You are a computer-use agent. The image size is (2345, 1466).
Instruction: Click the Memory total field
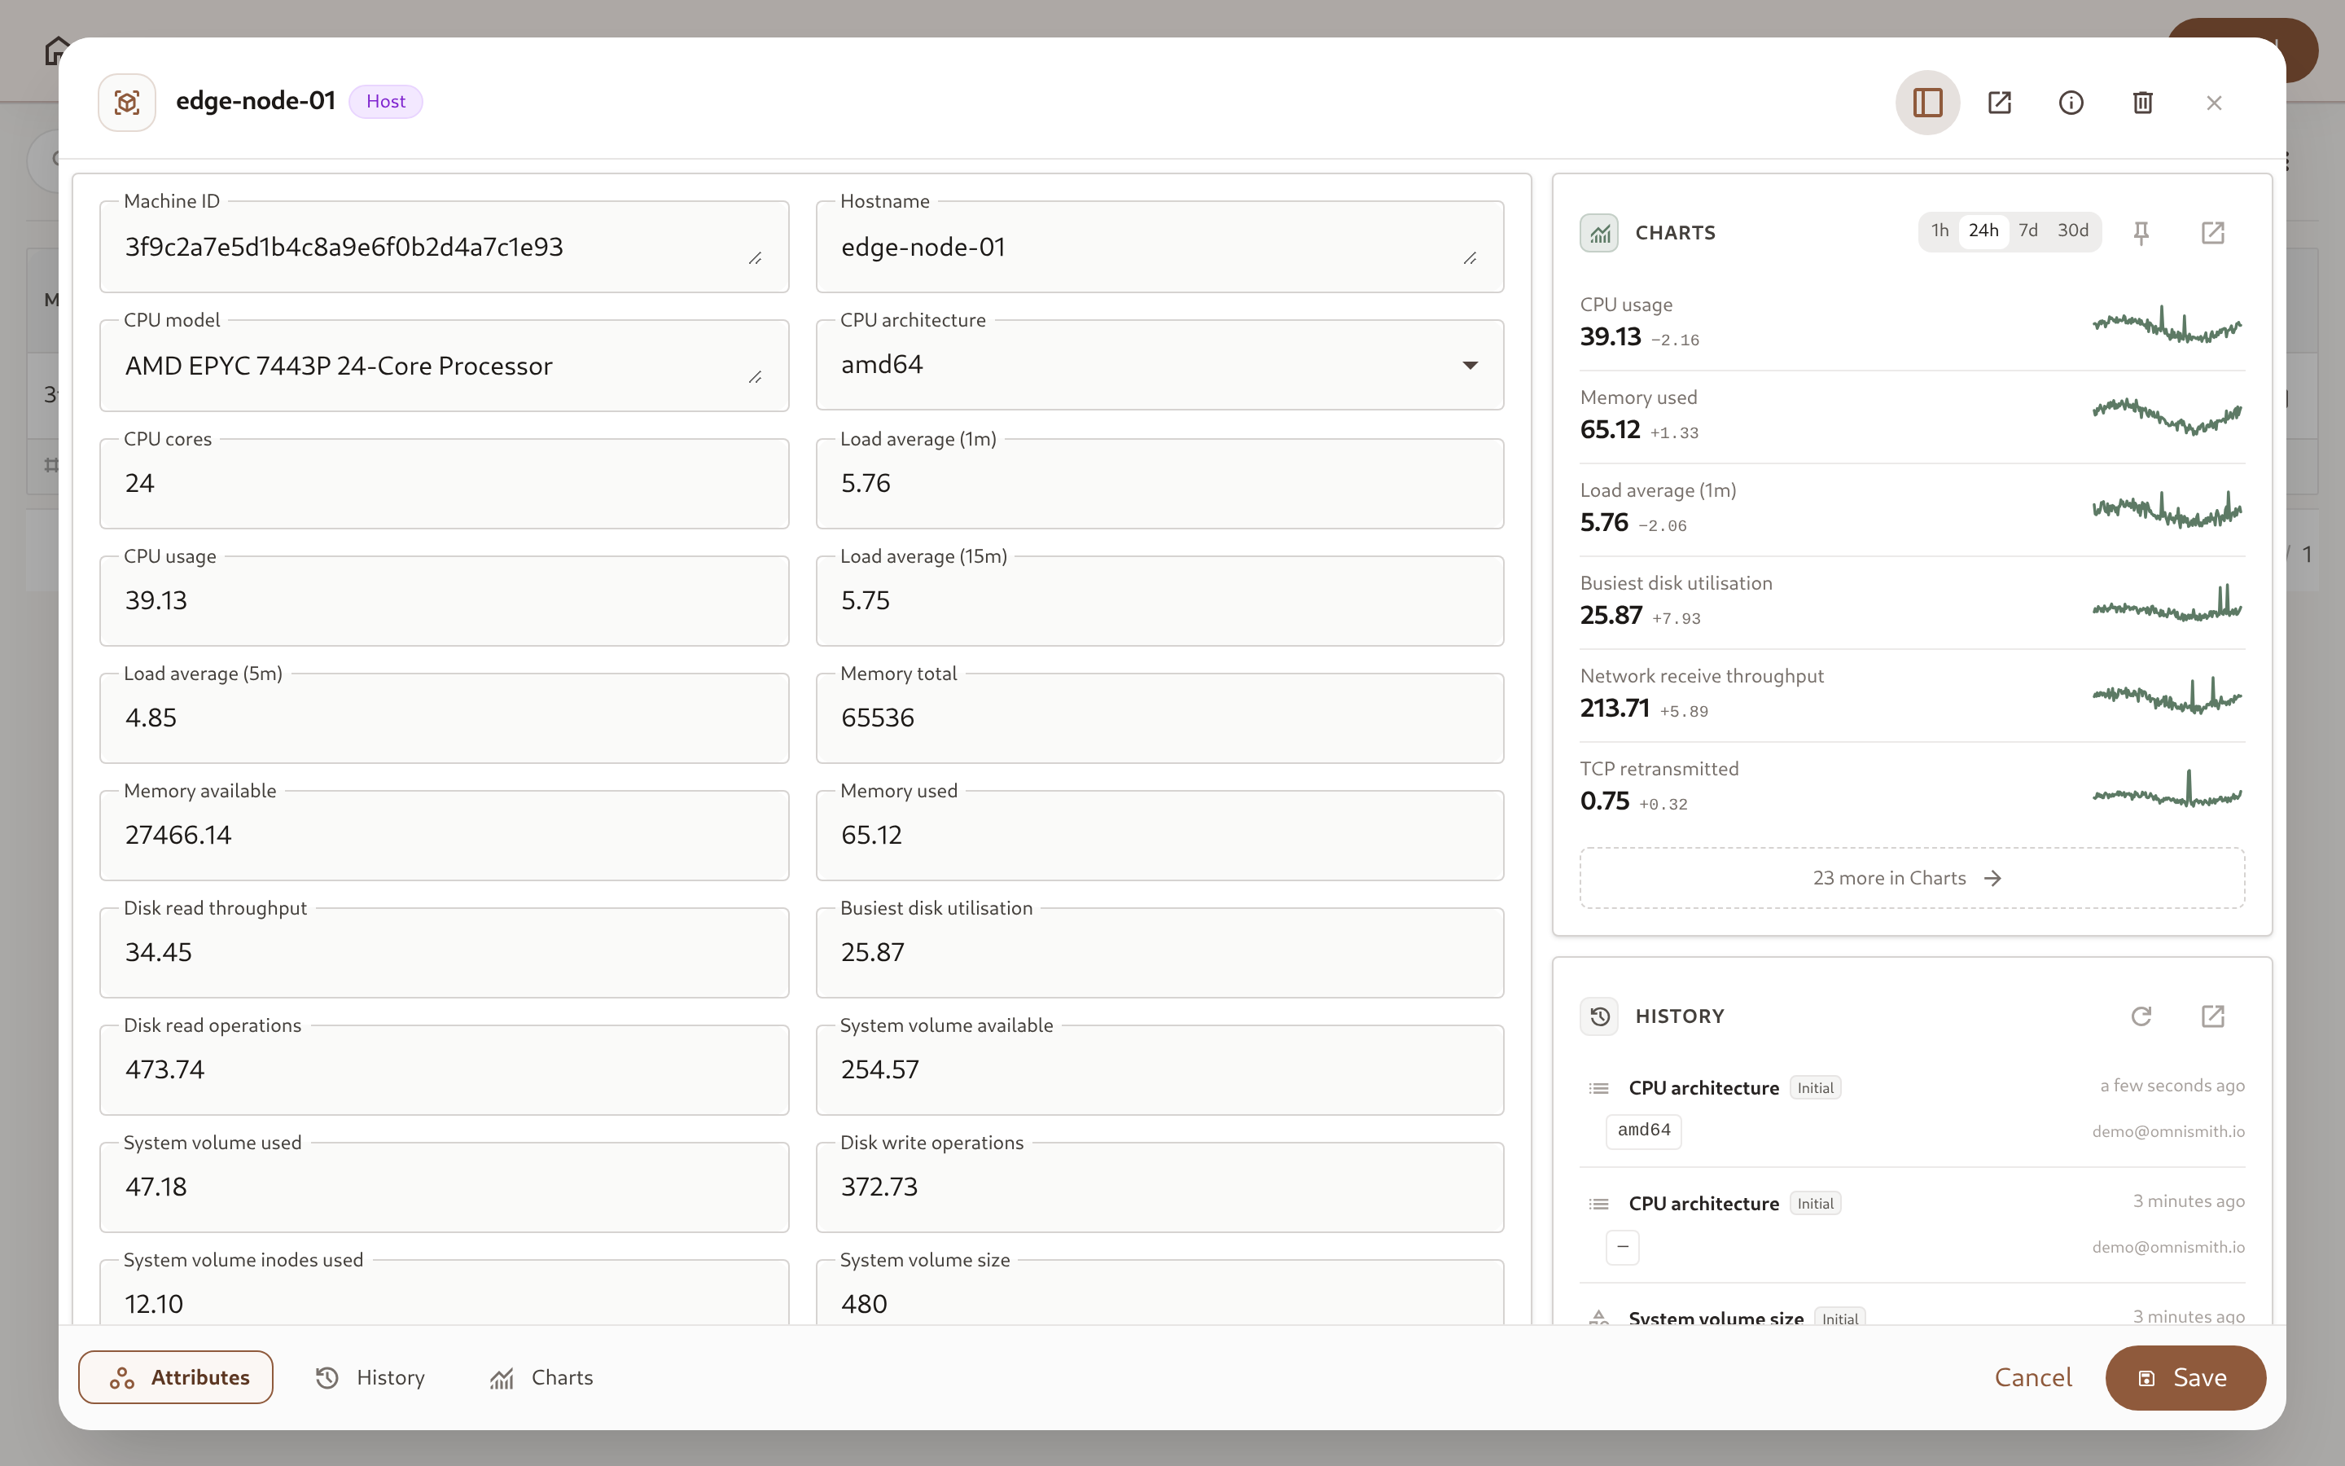point(1160,718)
